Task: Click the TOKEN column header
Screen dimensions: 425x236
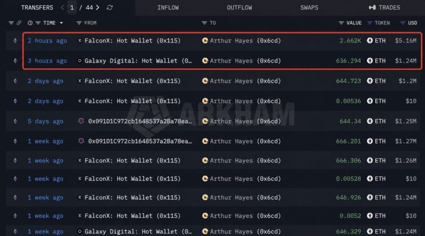Action: click(x=382, y=23)
